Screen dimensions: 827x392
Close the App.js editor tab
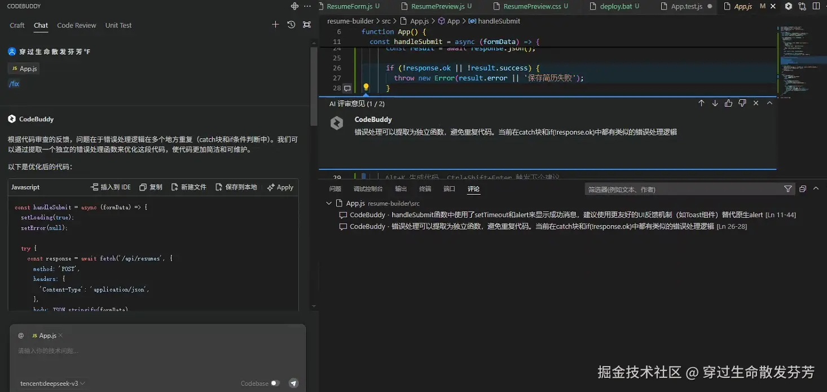pyautogui.click(x=773, y=6)
